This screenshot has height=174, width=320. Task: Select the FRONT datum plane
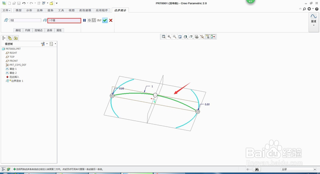pos(14,61)
